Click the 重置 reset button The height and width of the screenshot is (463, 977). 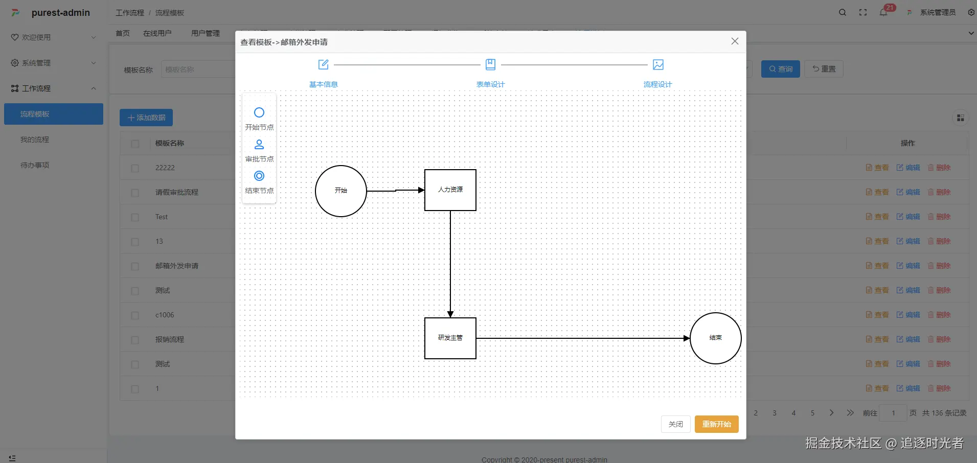point(824,69)
